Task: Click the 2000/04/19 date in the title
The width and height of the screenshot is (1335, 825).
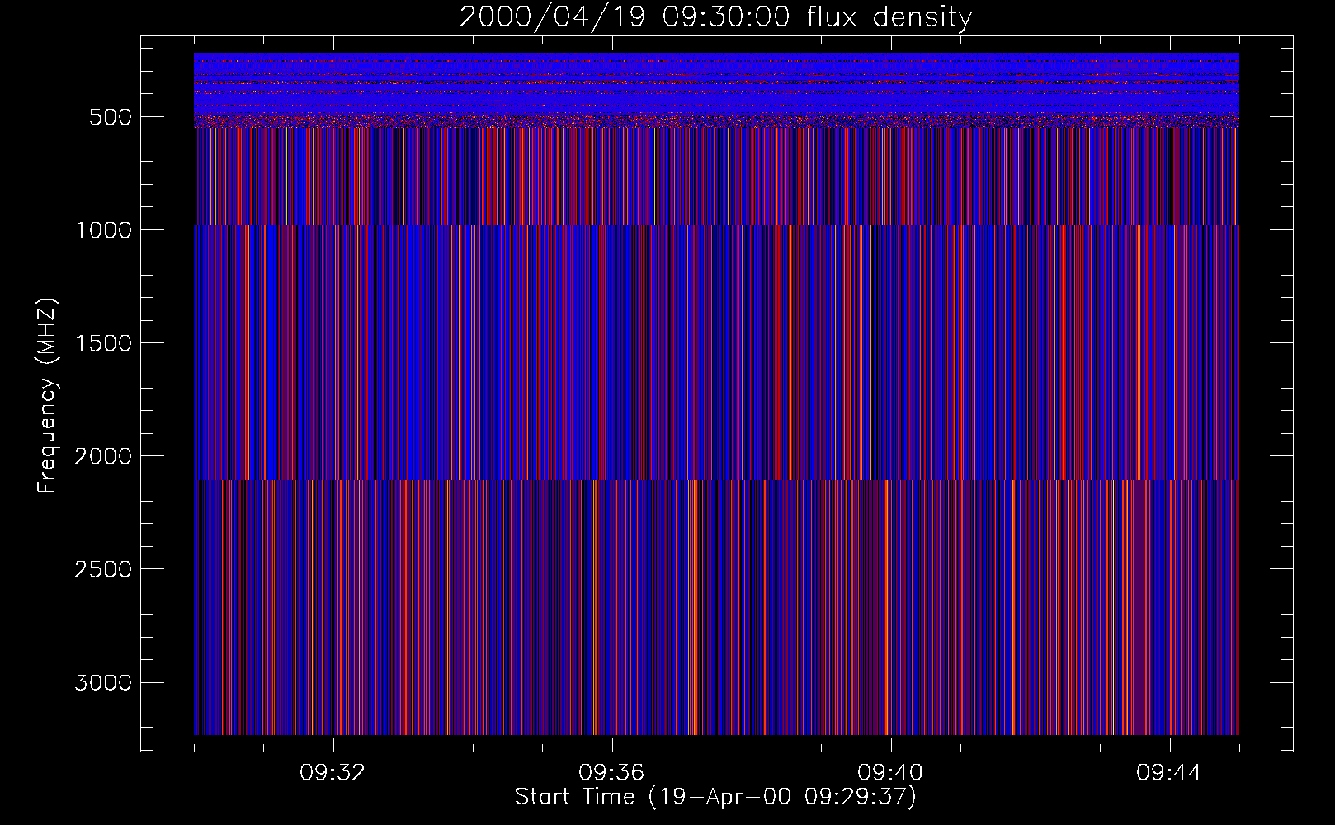Action: 552,17
